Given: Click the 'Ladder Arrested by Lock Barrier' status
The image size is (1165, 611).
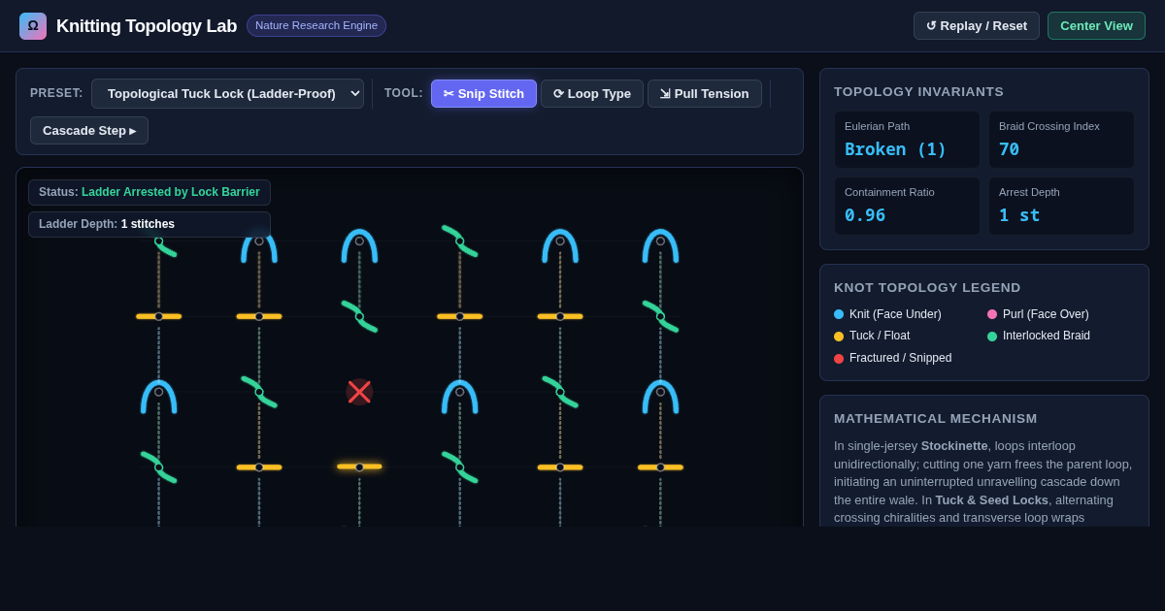Looking at the screenshot, I should tap(171, 192).
